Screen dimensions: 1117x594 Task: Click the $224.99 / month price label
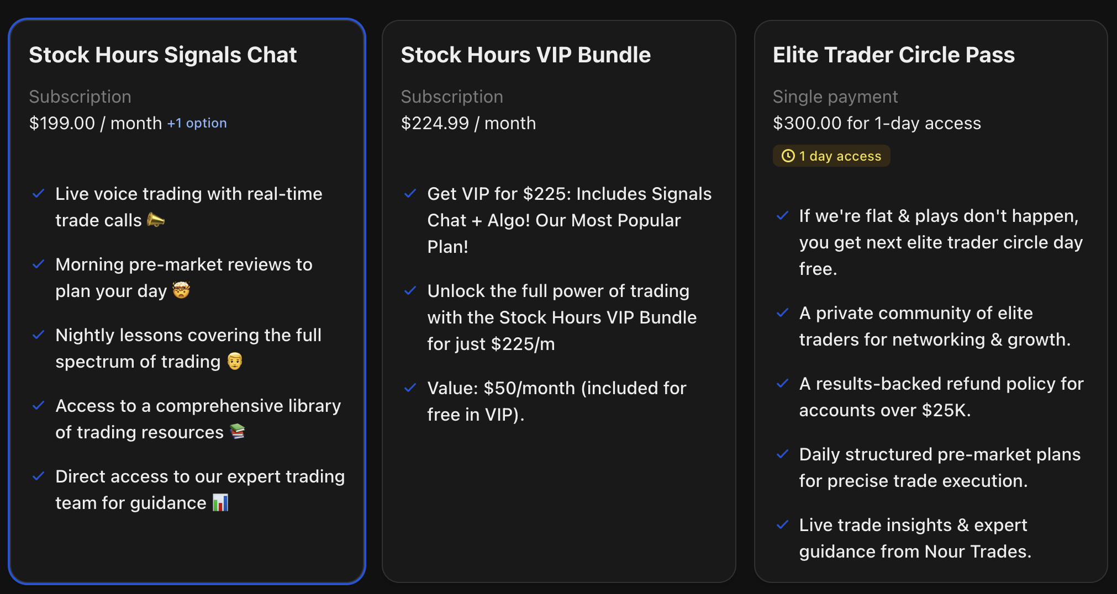pos(468,123)
